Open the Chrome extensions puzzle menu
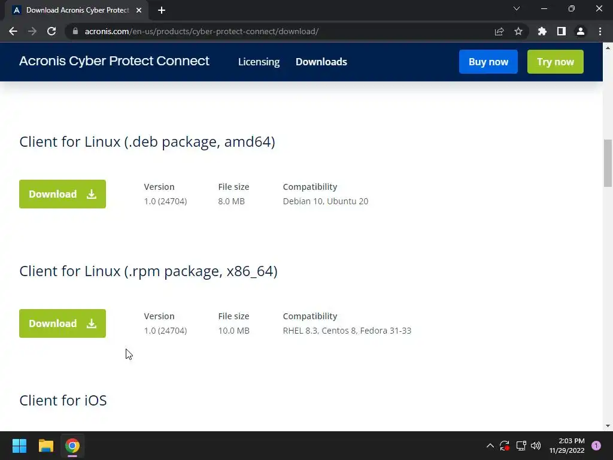This screenshot has height=460, width=613. click(x=542, y=31)
